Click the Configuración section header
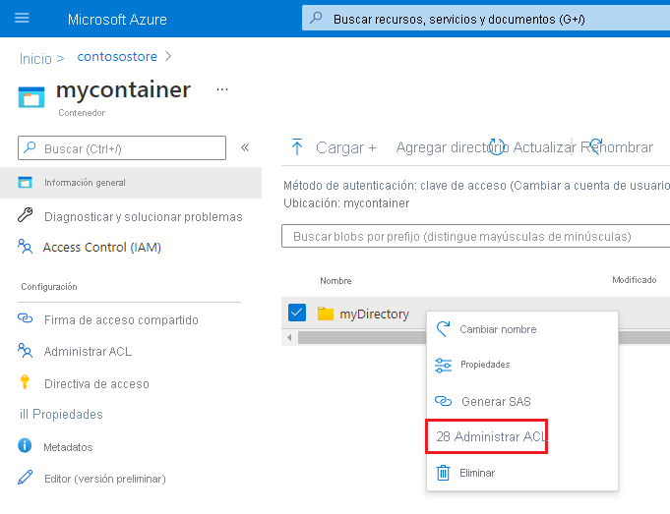670x514 pixels. point(49,287)
